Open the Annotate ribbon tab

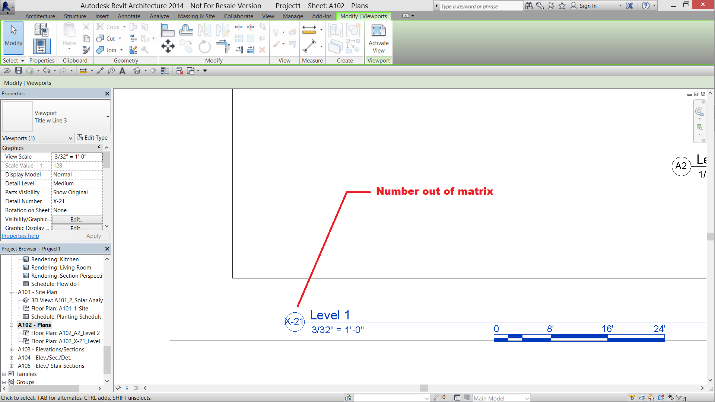129,16
